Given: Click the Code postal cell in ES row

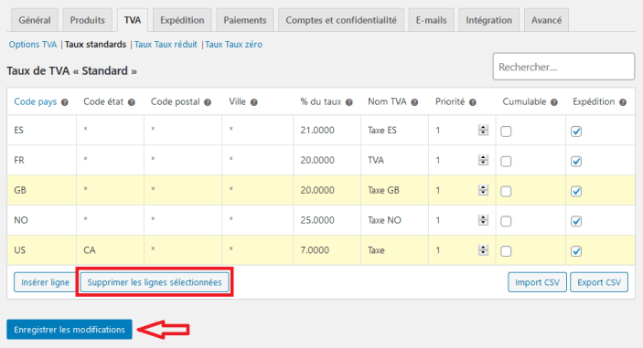Looking at the screenshot, I should [x=183, y=131].
